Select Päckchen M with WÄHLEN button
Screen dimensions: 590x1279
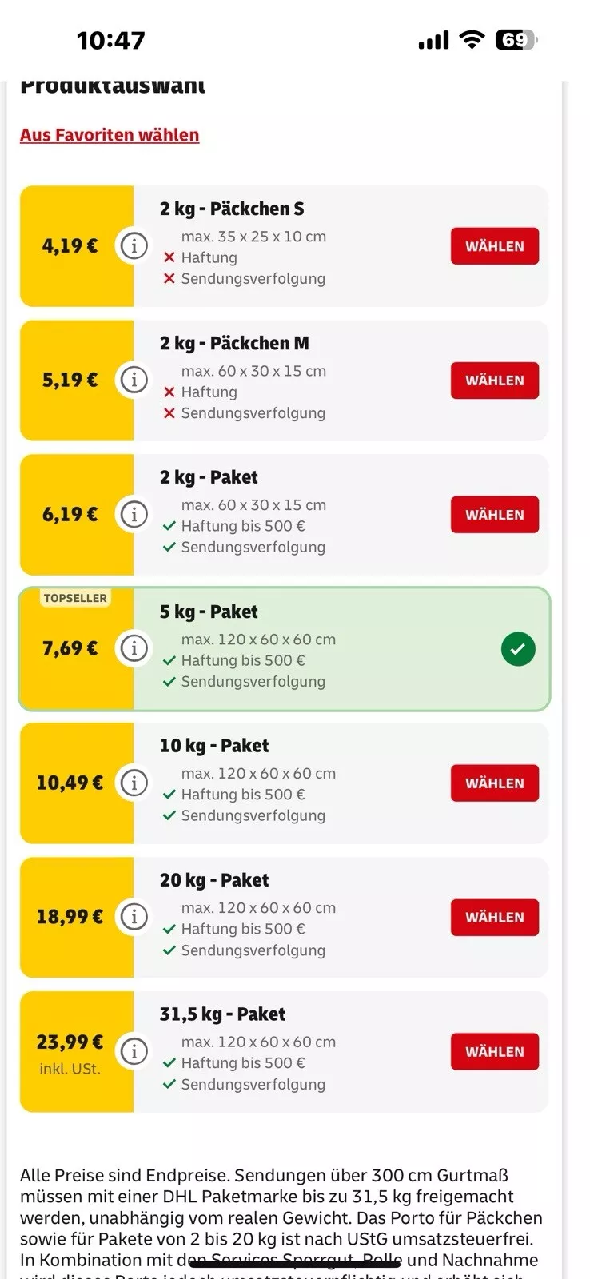(x=495, y=381)
